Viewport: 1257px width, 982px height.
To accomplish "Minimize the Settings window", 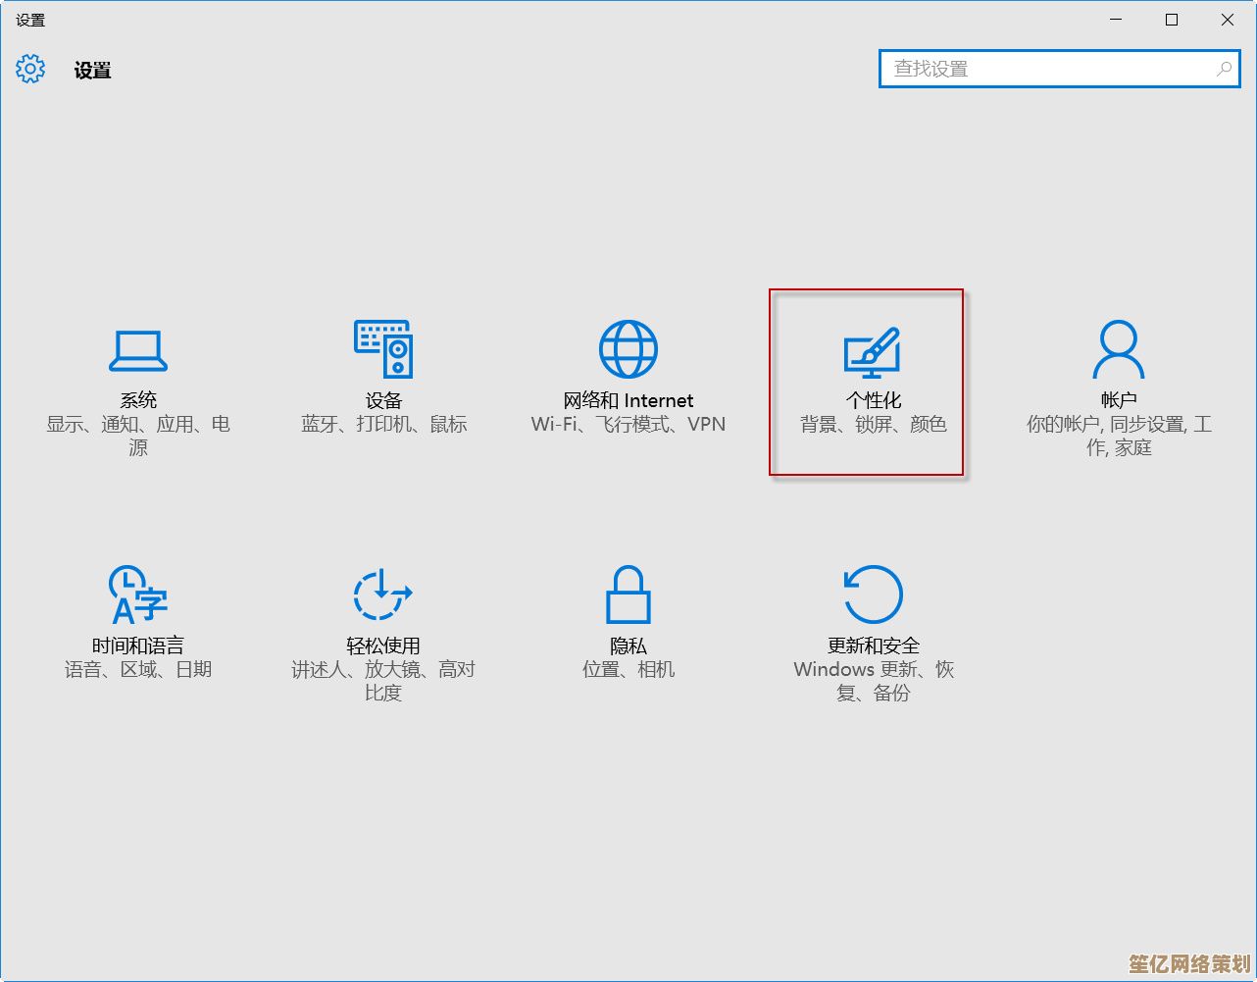I will point(1116,20).
